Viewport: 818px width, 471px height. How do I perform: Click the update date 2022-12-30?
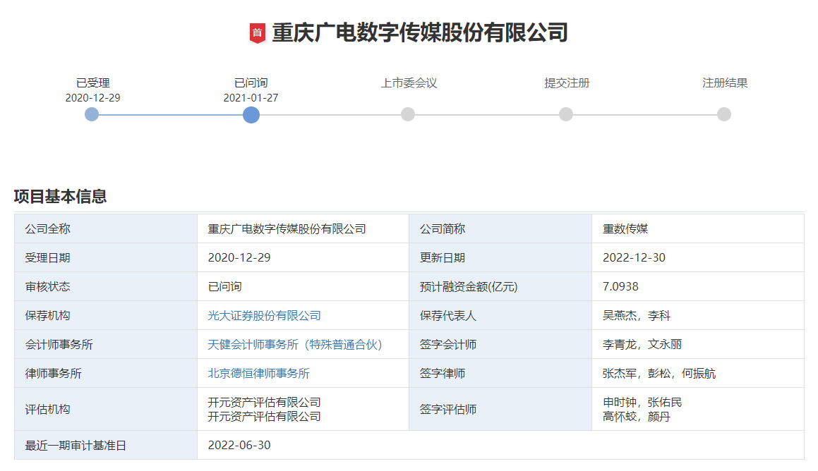(x=634, y=258)
